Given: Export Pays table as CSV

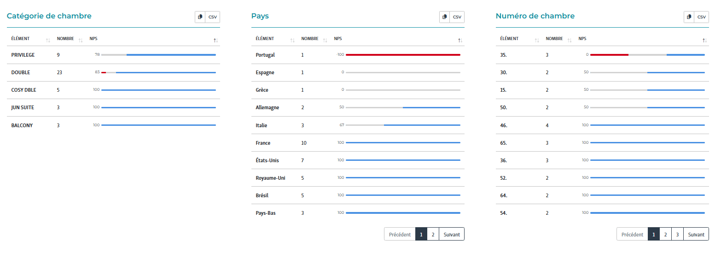Looking at the screenshot, I should (457, 17).
